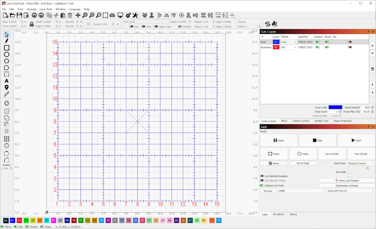Image resolution: width=376 pixels, height=229 pixels.
Task: Open the Preview window icon
Action: coord(120,15)
